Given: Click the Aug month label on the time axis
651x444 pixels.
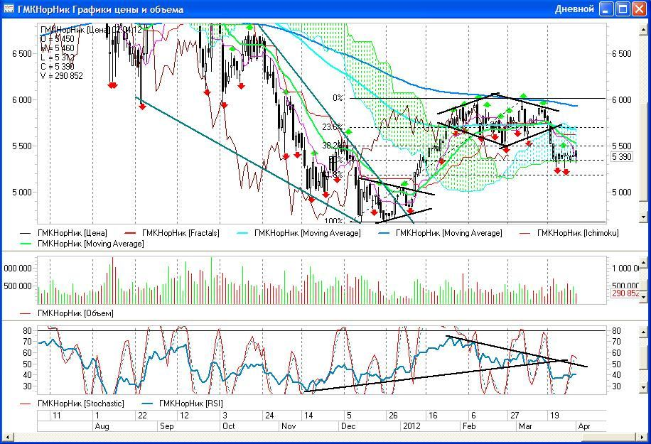Looking at the screenshot, I should point(102,426).
